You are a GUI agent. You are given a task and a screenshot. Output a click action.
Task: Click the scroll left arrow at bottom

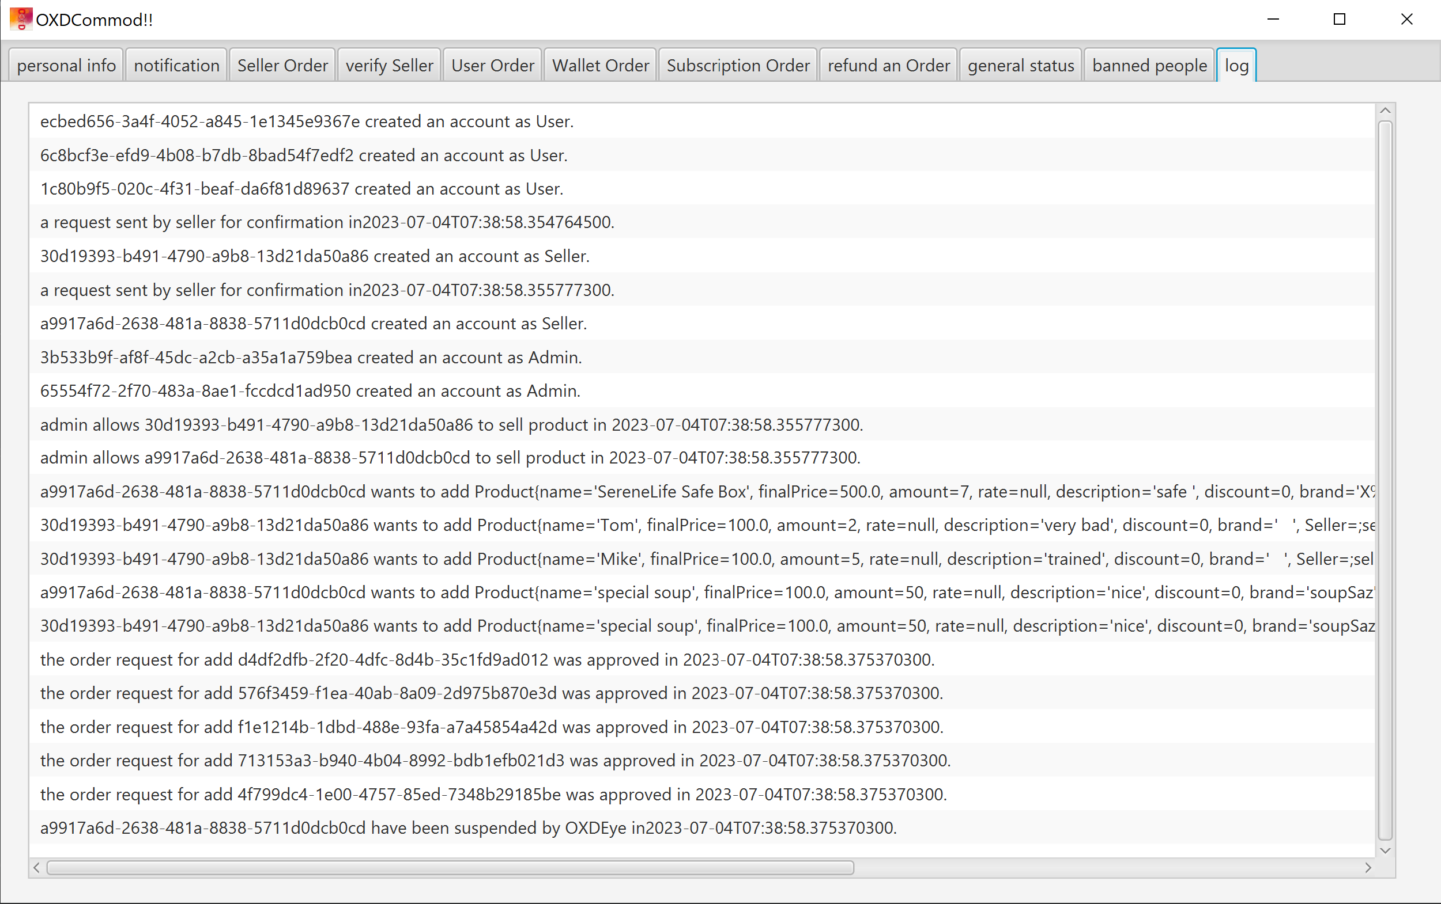coord(37,868)
